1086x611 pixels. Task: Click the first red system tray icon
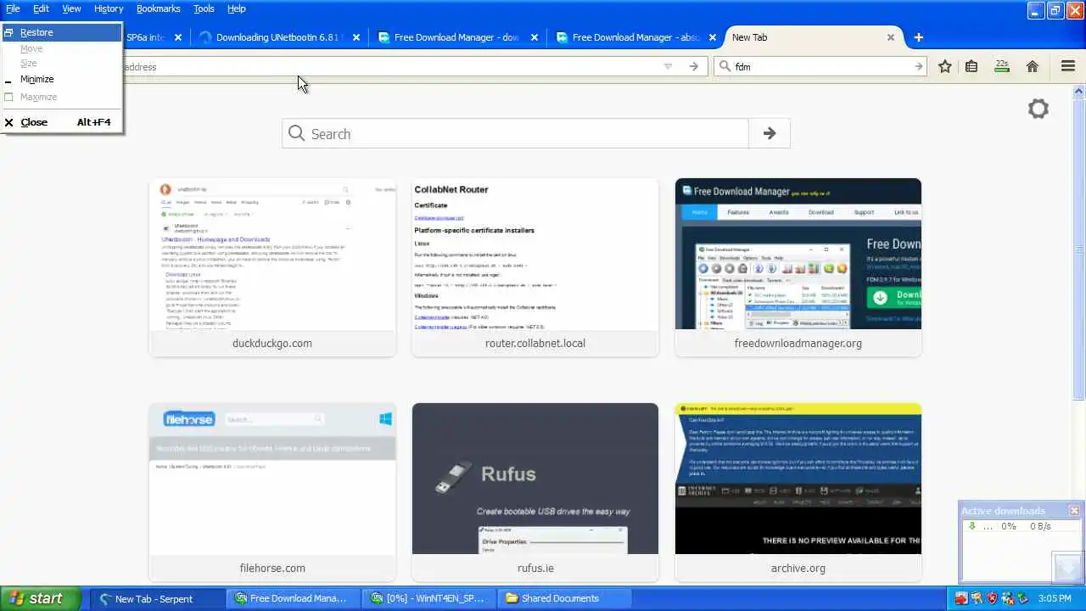962,598
